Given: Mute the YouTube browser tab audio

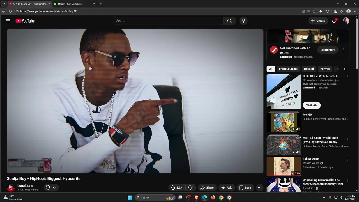Looking at the screenshot, I should [x=15, y=4].
